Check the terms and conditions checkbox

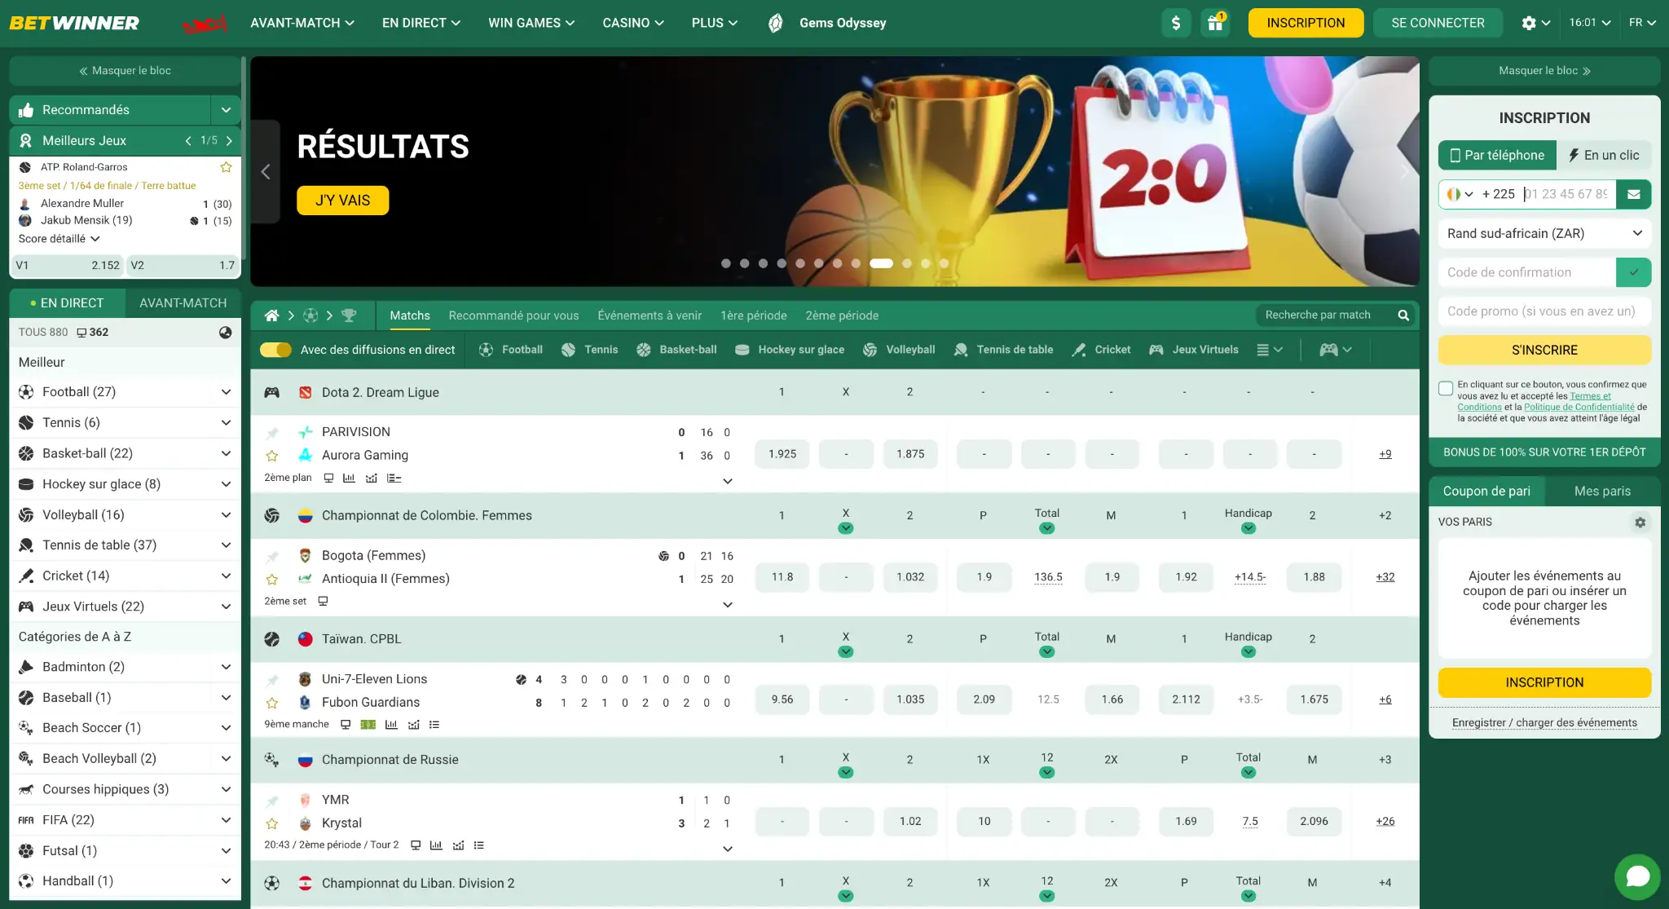click(x=1446, y=388)
